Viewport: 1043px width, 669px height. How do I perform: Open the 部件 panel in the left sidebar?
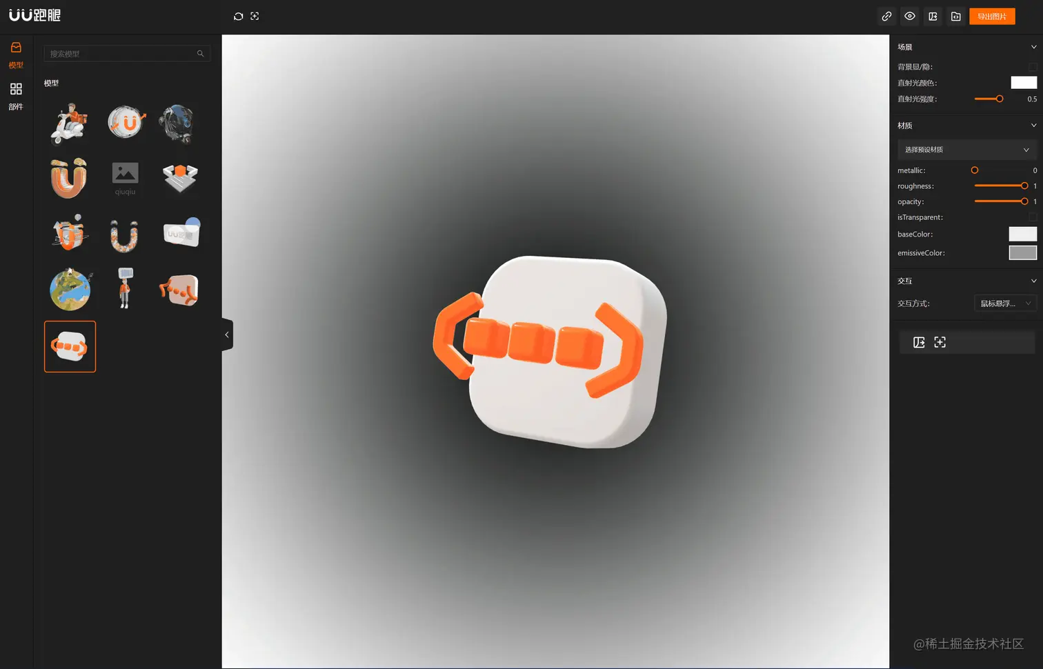click(15, 95)
